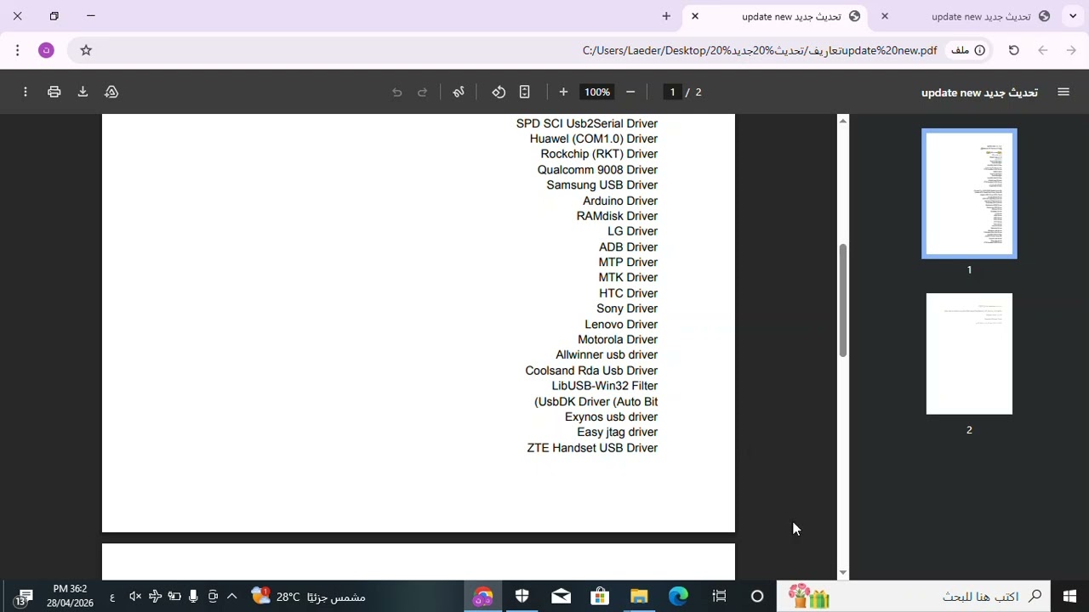The width and height of the screenshot is (1089, 612).
Task: Click the page number input box
Action: 672,92
